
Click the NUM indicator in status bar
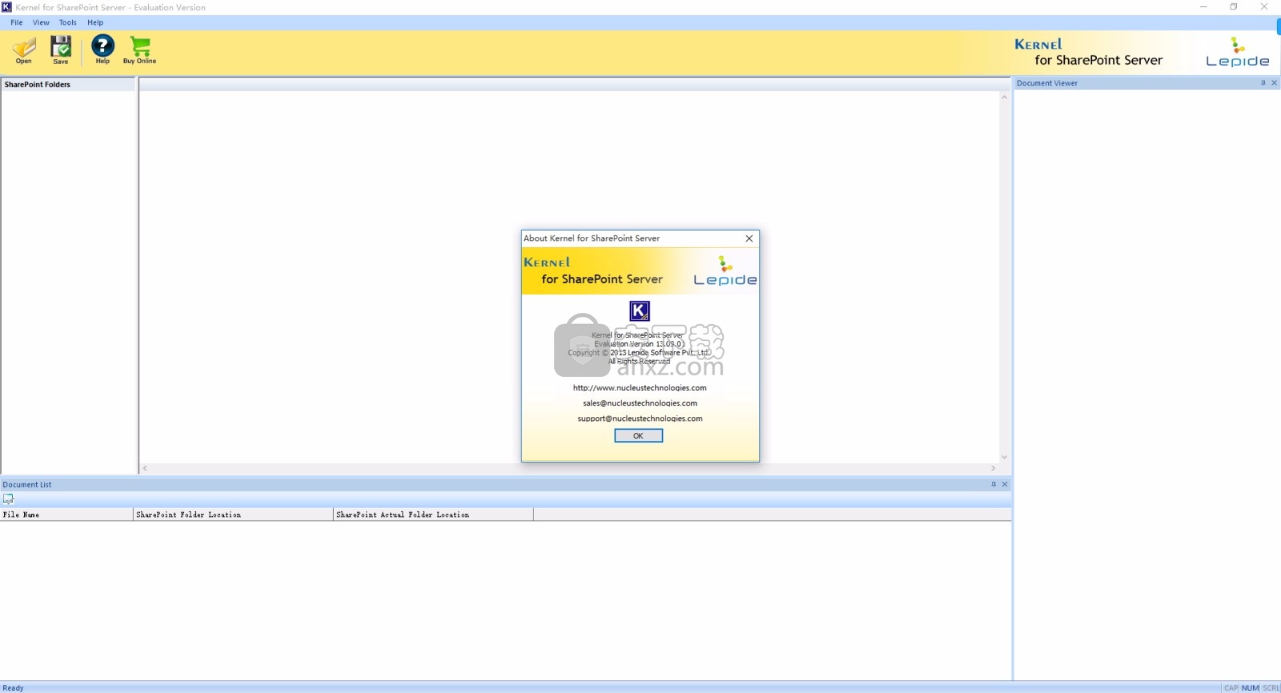click(1251, 687)
